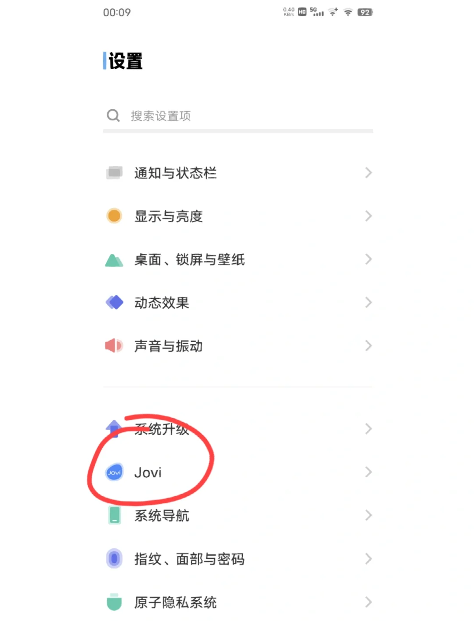Screen dimensions: 476x621
Task: Expand the 通知与状态栏 row chevron
Action: (368, 173)
